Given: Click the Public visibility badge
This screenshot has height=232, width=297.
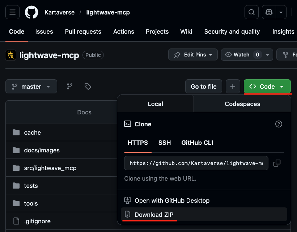Looking at the screenshot, I should pyautogui.click(x=93, y=55).
